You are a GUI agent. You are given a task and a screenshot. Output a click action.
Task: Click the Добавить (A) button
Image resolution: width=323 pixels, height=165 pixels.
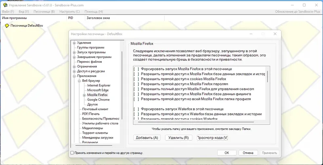click(147, 138)
